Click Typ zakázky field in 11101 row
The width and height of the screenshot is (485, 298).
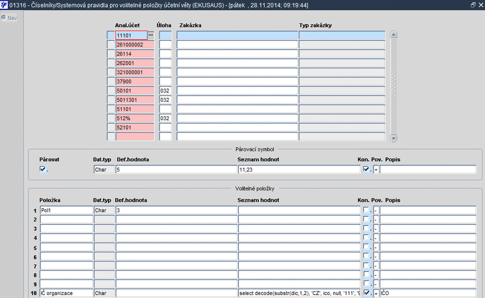click(x=342, y=35)
